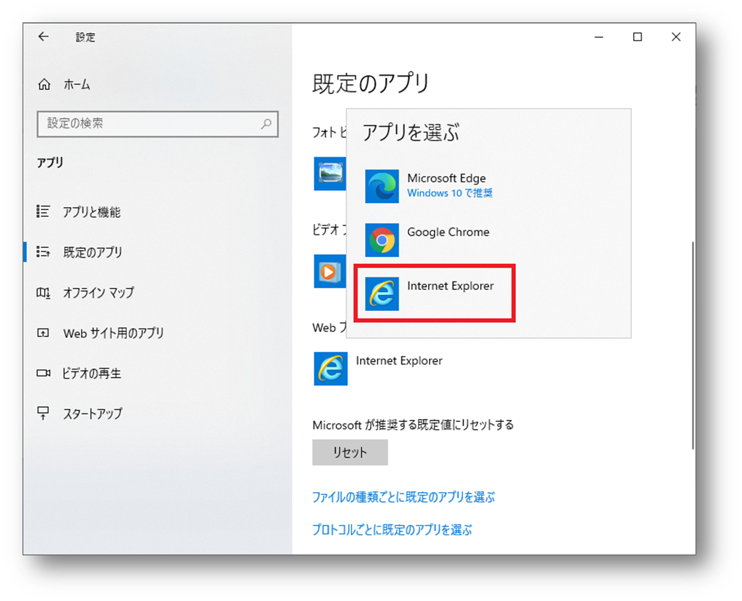Click the 既定のアプリ sidebar icon
This screenshot has height=601, width=742.
point(43,252)
